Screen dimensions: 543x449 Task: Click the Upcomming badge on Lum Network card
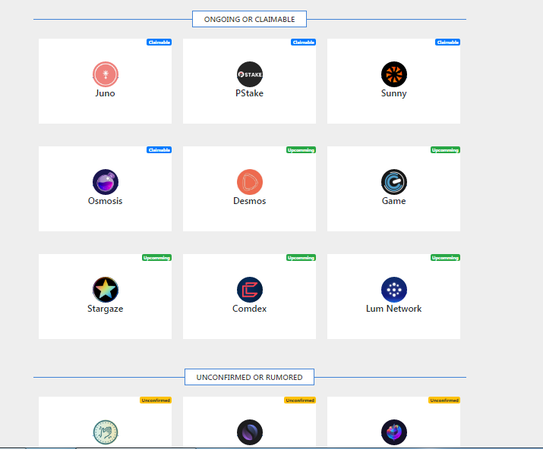click(445, 258)
